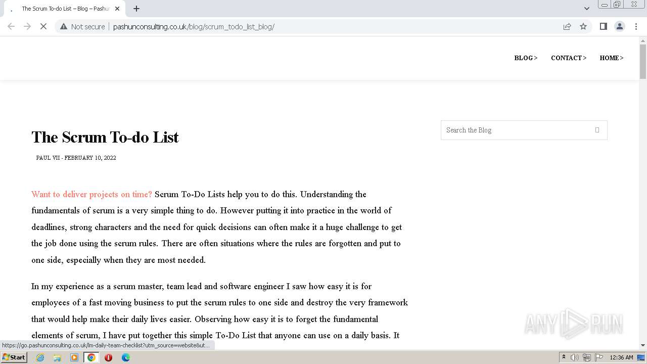Screen dimensions: 647x364
Task: Click scrollbar up arrow
Action: tap(643, 40)
